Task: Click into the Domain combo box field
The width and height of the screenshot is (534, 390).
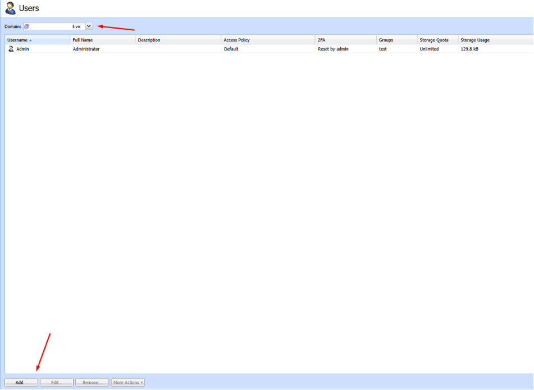Action: tap(54, 26)
